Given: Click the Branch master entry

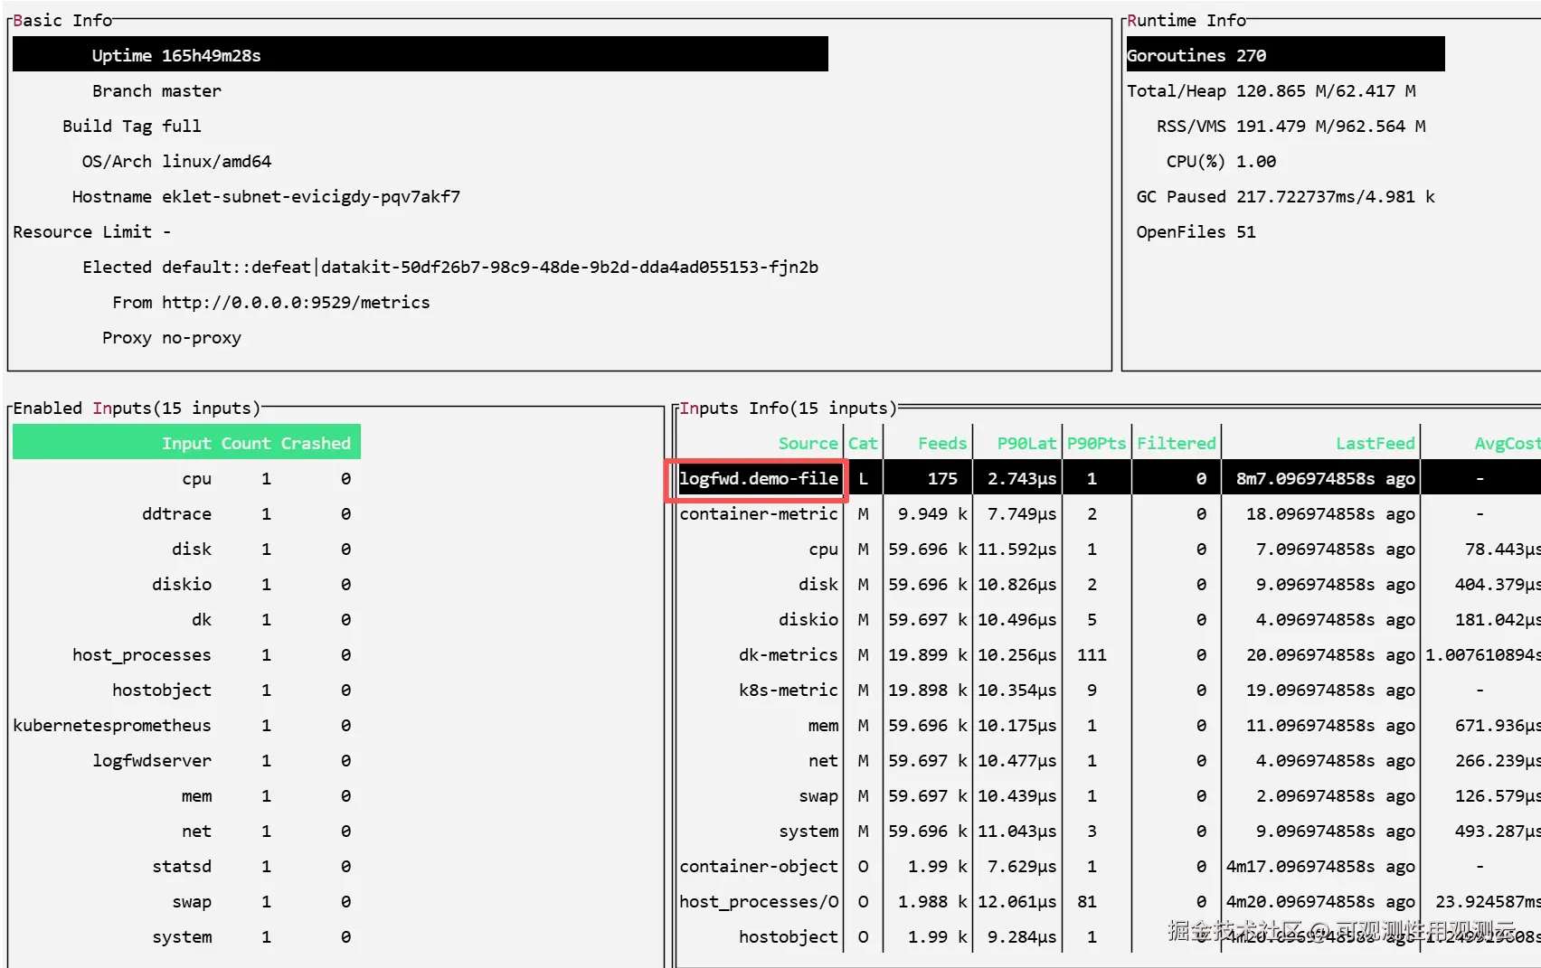Looking at the screenshot, I should click(156, 90).
